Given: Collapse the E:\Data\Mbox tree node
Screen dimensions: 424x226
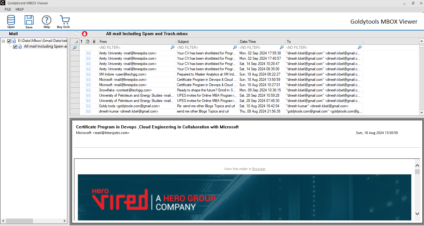Looking at the screenshot, I should click(x=3, y=41).
